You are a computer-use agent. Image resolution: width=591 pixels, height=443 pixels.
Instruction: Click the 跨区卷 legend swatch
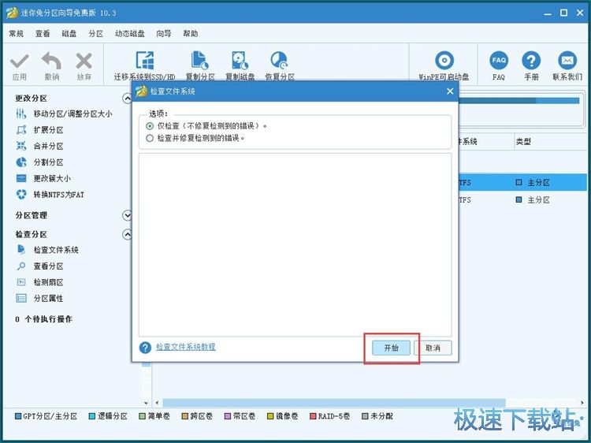pos(184,416)
